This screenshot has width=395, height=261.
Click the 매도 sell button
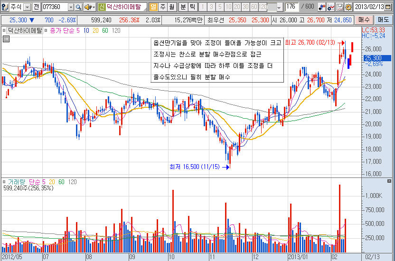pos(384,20)
